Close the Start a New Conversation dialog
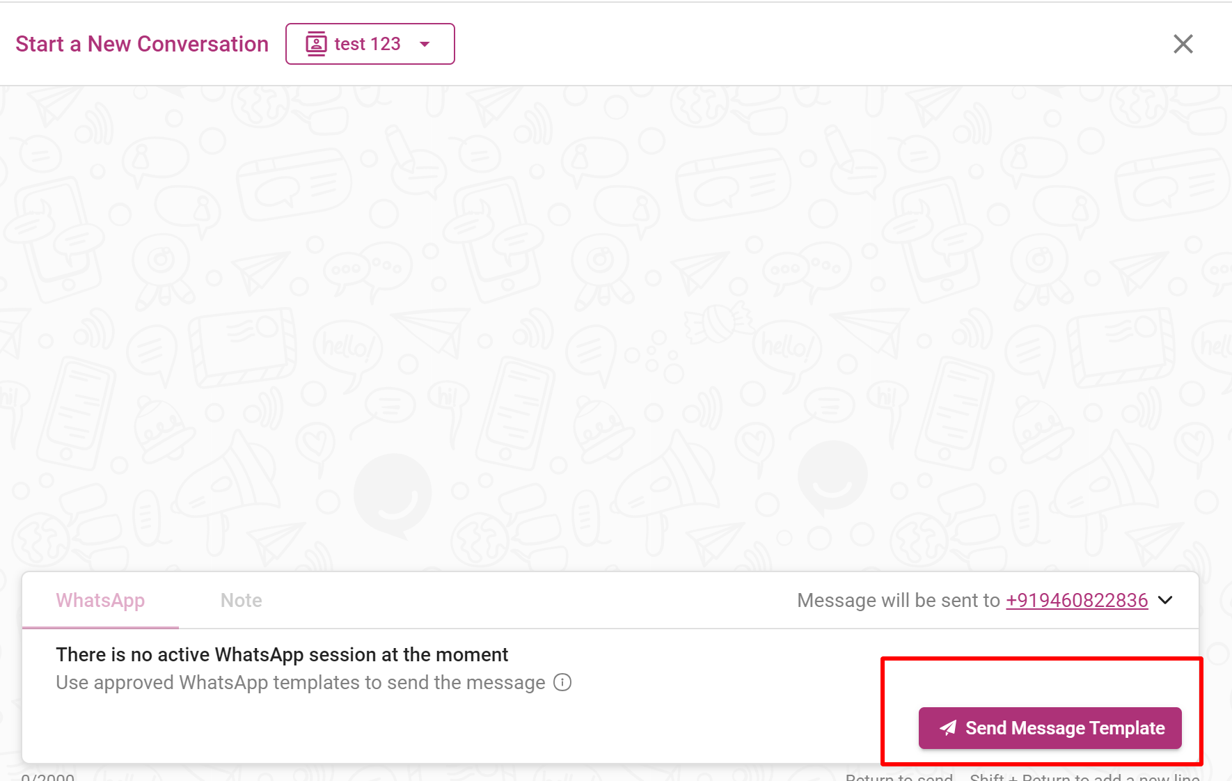 click(1183, 44)
